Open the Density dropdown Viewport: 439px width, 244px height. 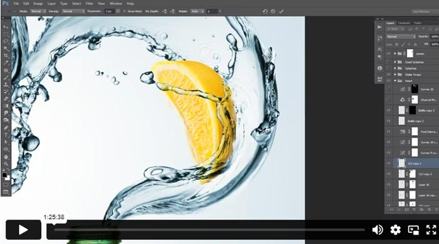click(x=73, y=11)
